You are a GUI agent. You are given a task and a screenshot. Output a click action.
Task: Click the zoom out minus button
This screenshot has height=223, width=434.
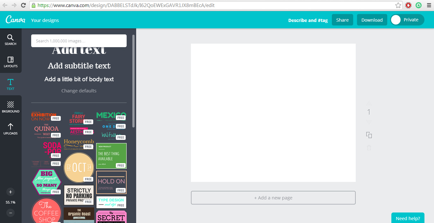pyautogui.click(x=10, y=213)
